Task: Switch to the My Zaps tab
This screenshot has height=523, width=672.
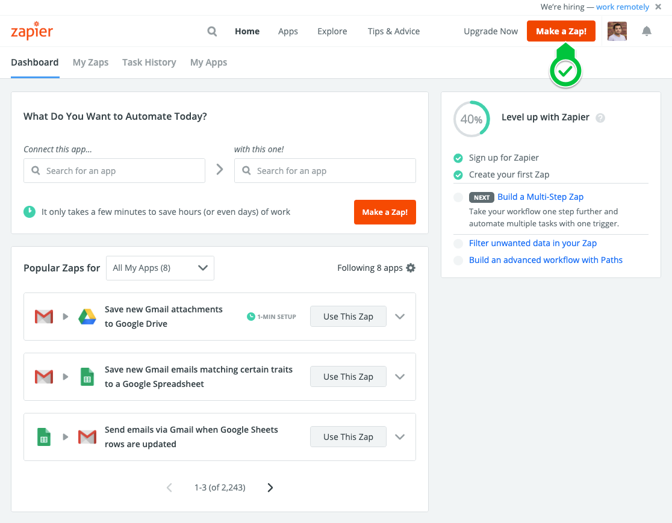Action: coord(90,63)
